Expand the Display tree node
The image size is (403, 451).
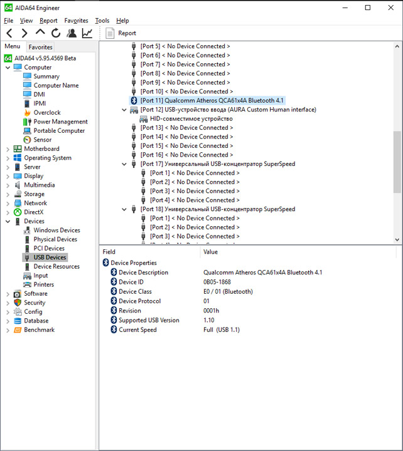click(8, 176)
